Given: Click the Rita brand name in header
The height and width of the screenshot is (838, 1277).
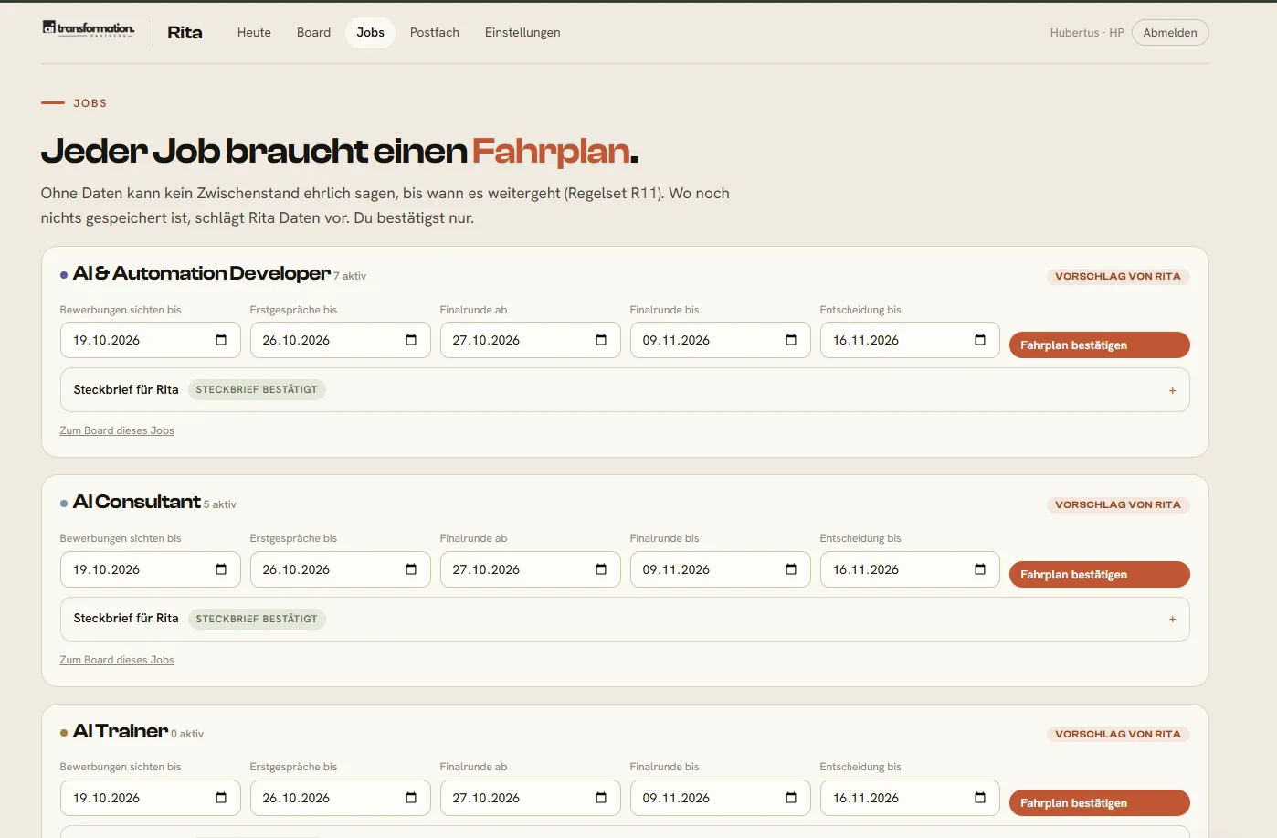Looking at the screenshot, I should pos(185,32).
